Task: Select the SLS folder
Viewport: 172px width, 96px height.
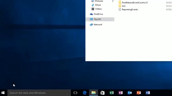Action: (124, 6)
